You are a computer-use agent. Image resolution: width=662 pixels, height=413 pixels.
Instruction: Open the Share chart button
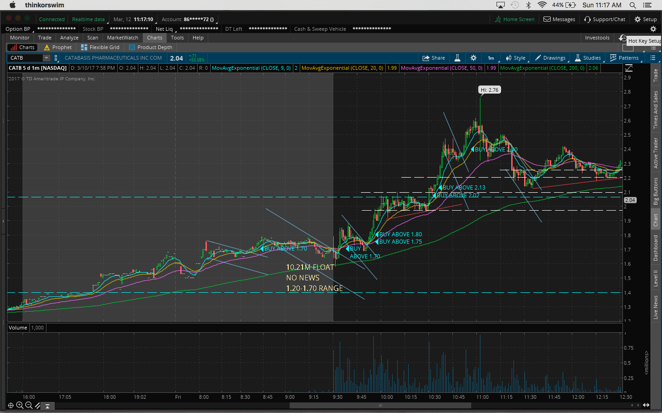434,58
